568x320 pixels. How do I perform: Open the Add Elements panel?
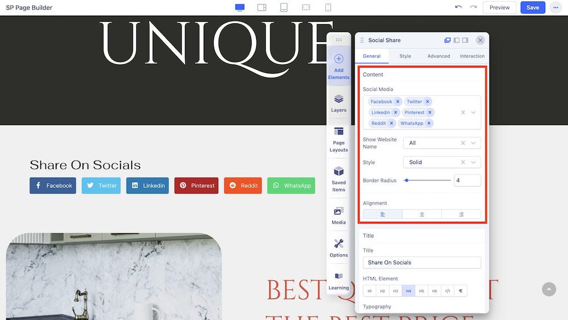click(339, 66)
